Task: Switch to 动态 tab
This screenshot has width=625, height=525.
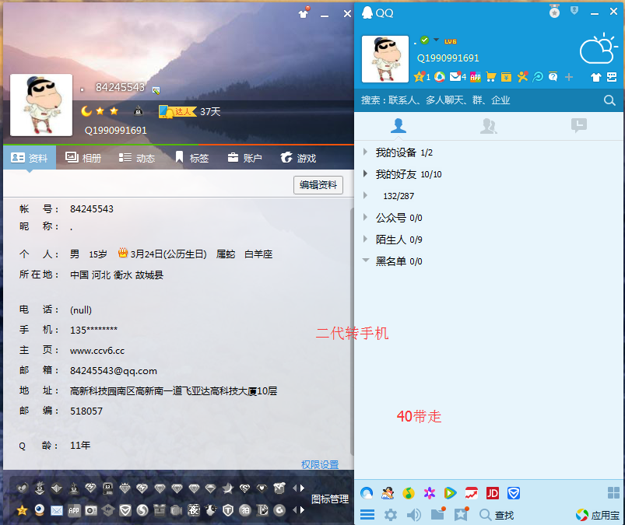Action: click(137, 158)
